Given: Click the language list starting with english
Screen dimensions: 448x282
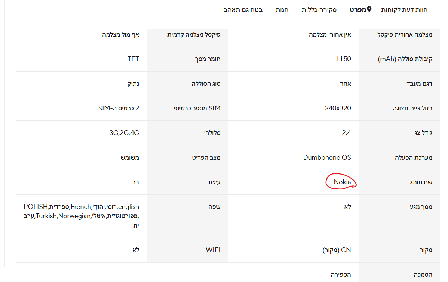Looking at the screenshot, I should click(x=81, y=216).
